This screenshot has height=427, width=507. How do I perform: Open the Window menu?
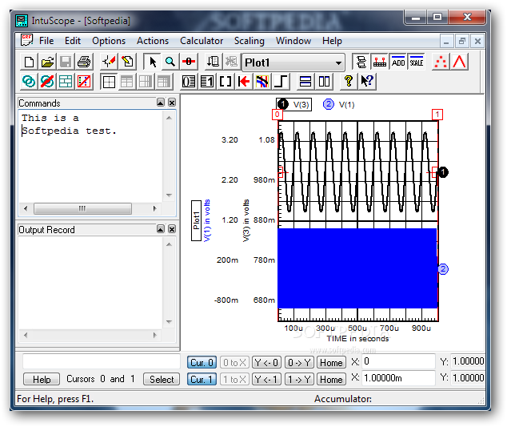pos(293,41)
